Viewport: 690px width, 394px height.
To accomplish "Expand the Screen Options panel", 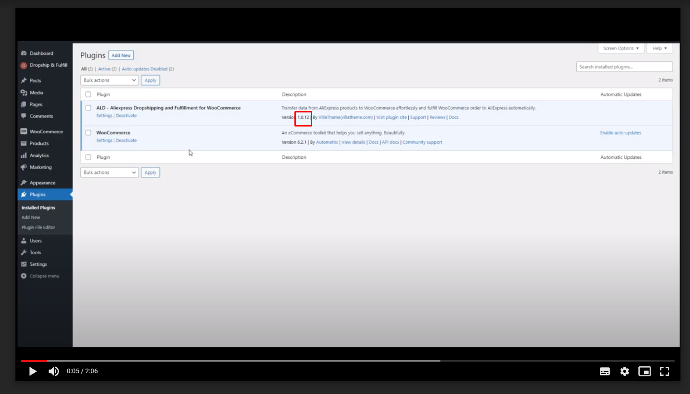I will 621,49.
